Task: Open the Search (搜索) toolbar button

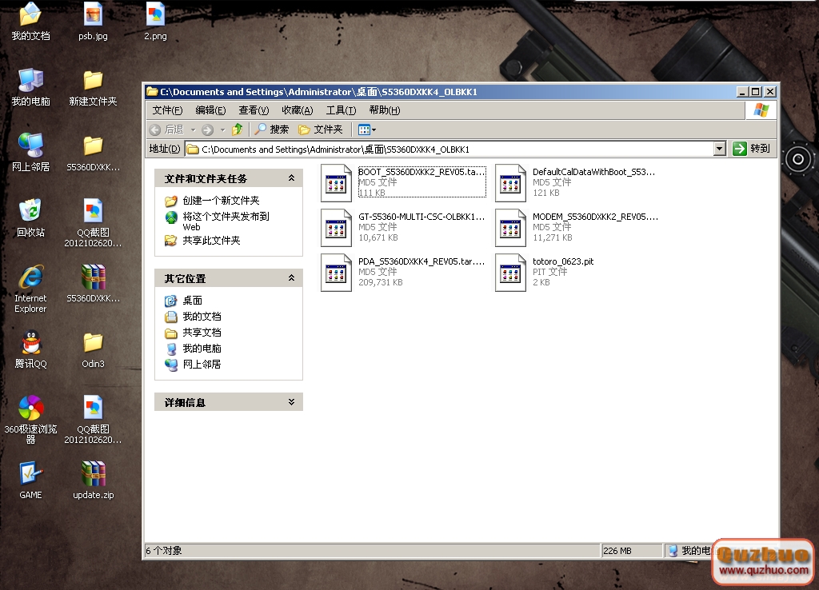Action: 271,130
